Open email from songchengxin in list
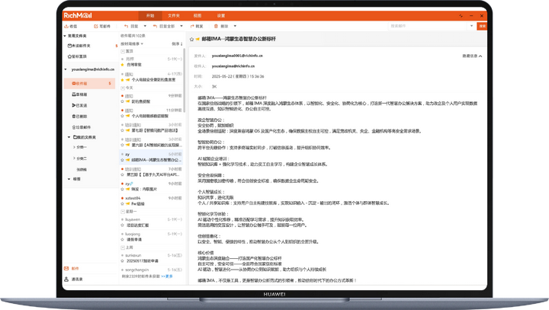 click(151, 270)
